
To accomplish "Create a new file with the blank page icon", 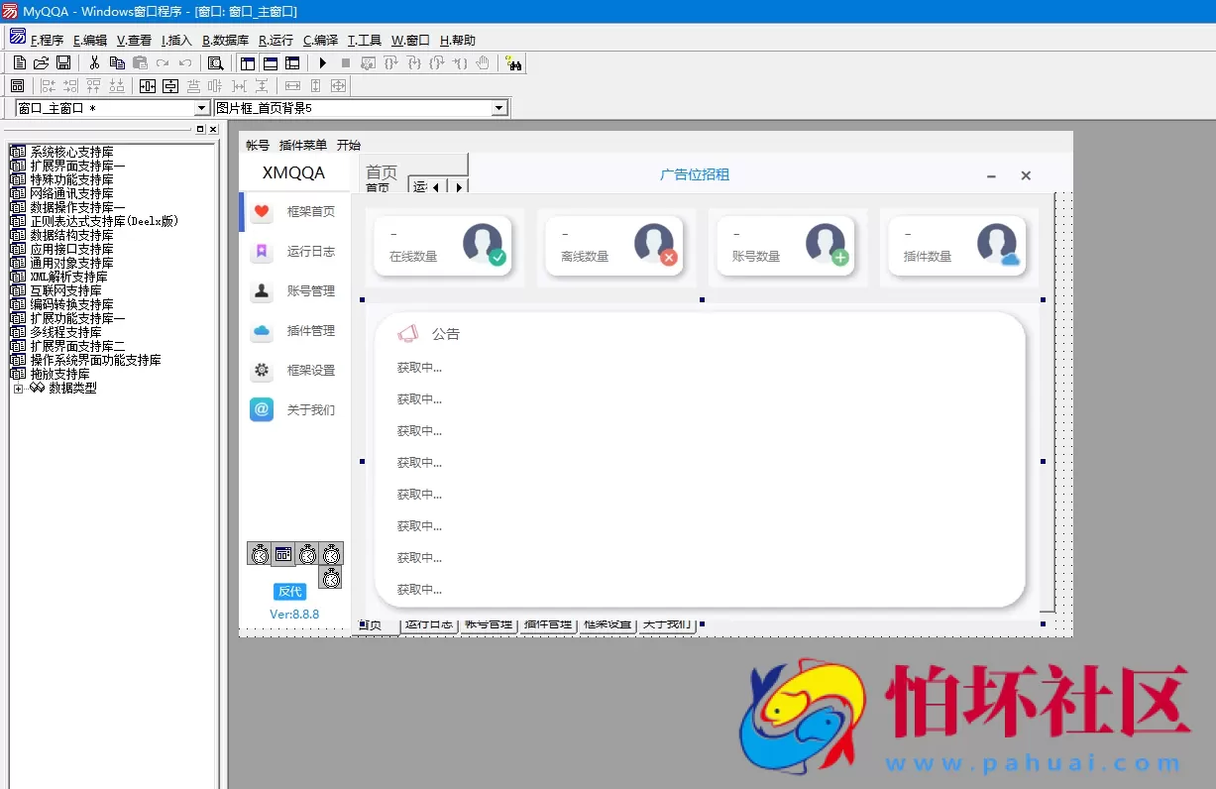I will point(19,62).
